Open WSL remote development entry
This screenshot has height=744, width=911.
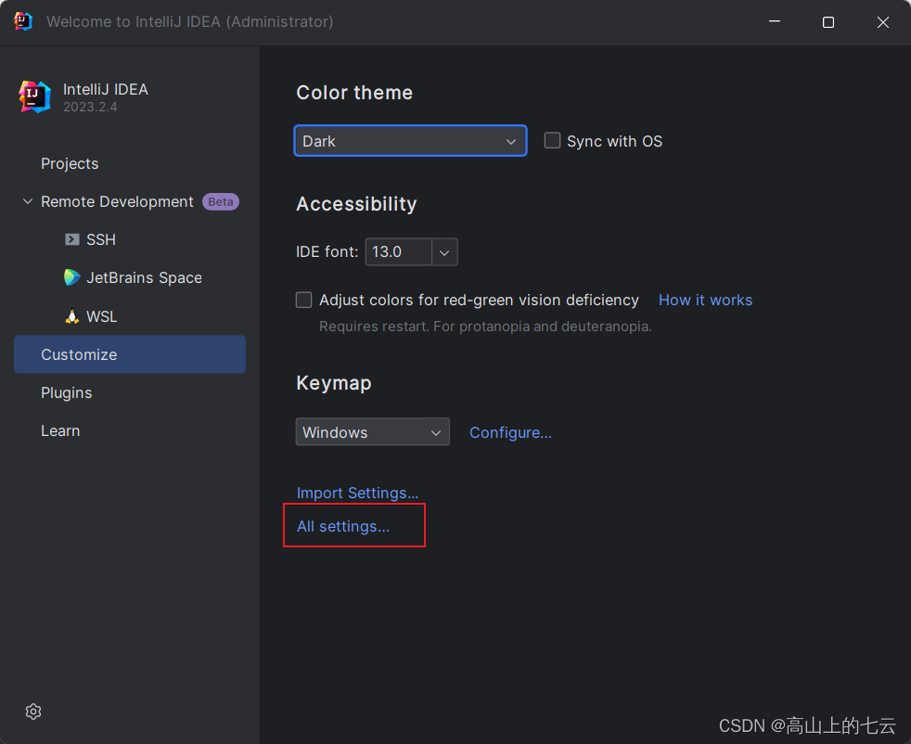pyautogui.click(x=102, y=316)
